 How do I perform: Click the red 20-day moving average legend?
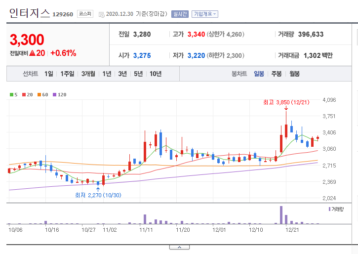[27, 94]
